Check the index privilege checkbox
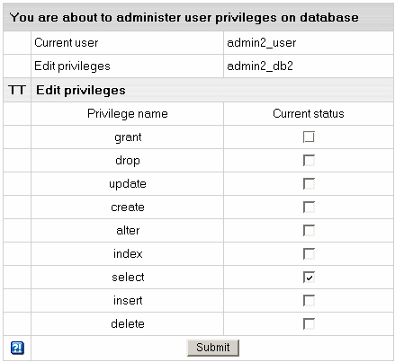The width and height of the screenshot is (395, 362). pyautogui.click(x=309, y=253)
